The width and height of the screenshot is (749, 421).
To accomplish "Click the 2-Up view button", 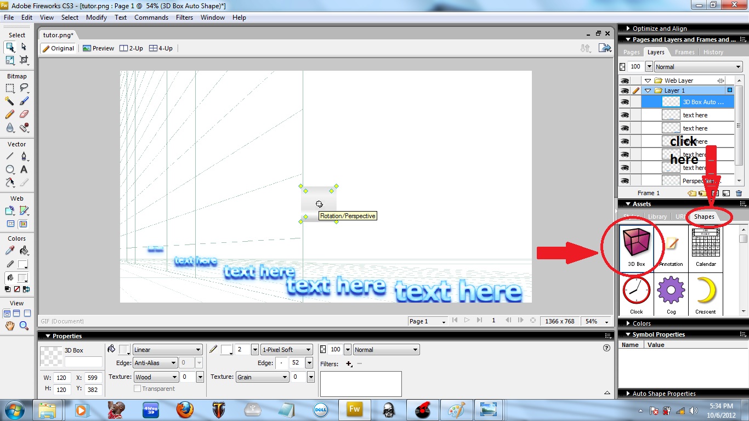I will pos(131,48).
